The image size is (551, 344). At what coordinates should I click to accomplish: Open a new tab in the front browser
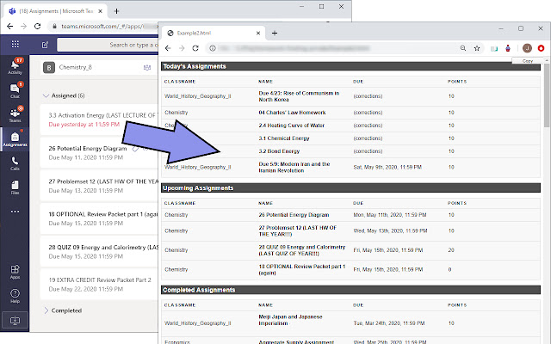pyautogui.click(x=274, y=32)
